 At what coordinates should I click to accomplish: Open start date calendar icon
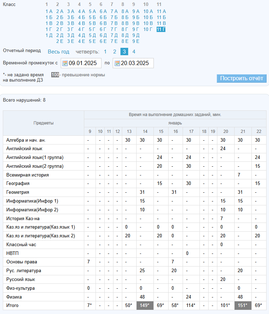point(65,63)
